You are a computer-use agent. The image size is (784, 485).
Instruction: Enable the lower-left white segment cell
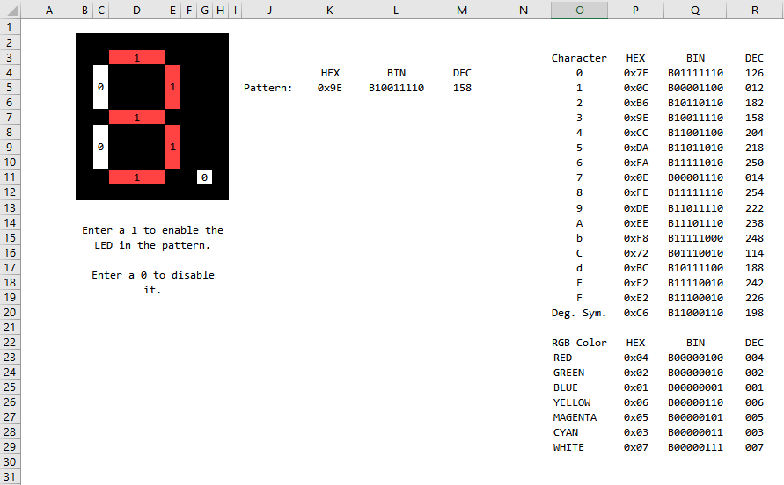click(100, 147)
